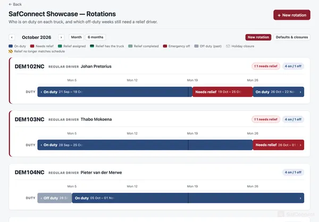Click right chevron on DEM102NC duty bar

(x=300, y=92)
